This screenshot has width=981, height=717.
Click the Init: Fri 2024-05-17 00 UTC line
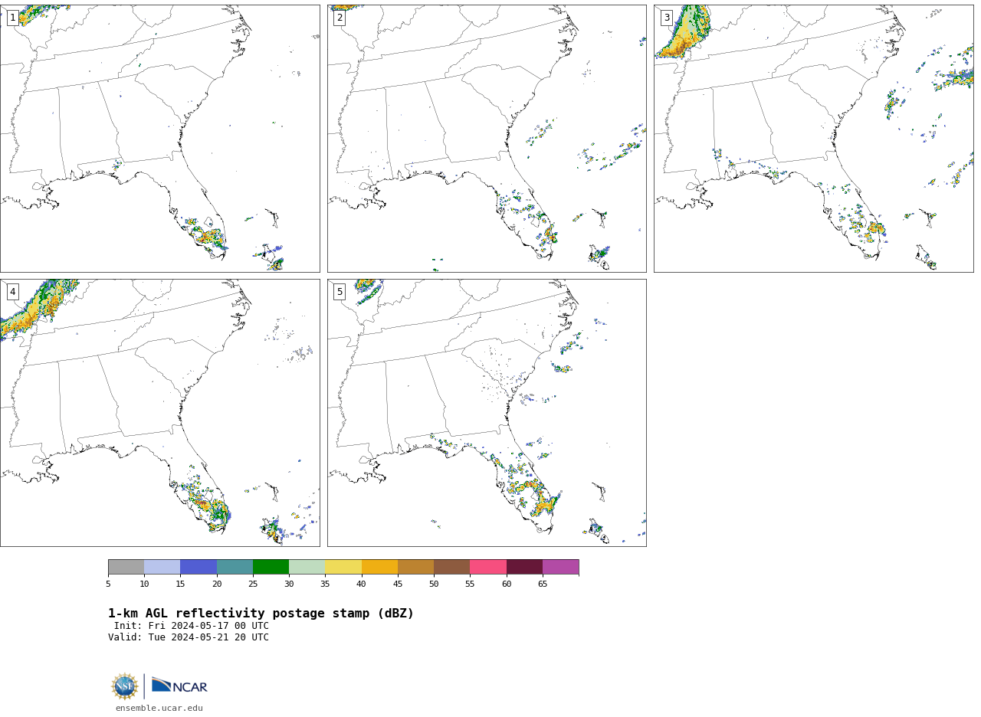click(x=192, y=626)
